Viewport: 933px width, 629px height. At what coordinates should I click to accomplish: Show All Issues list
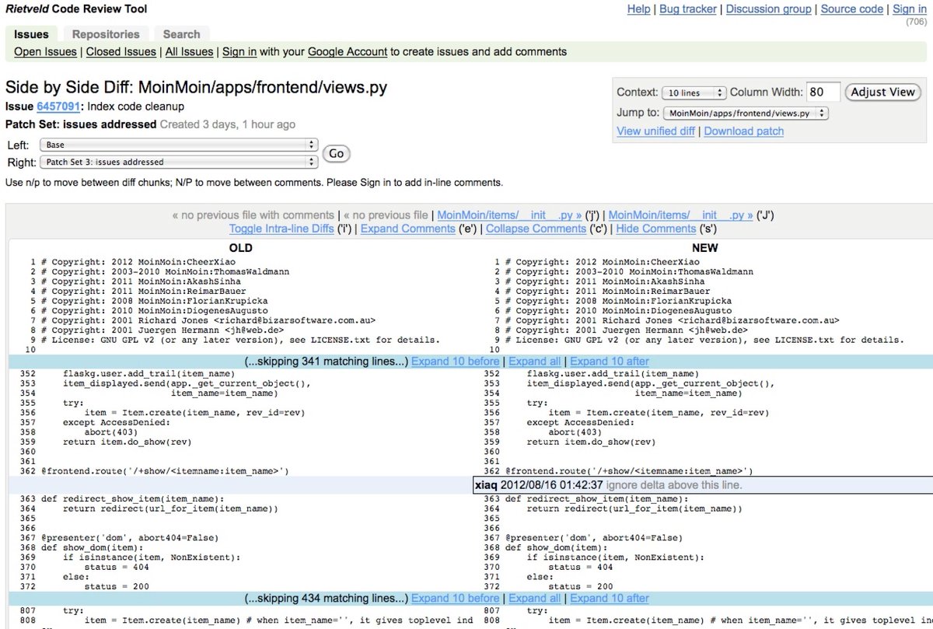(189, 52)
